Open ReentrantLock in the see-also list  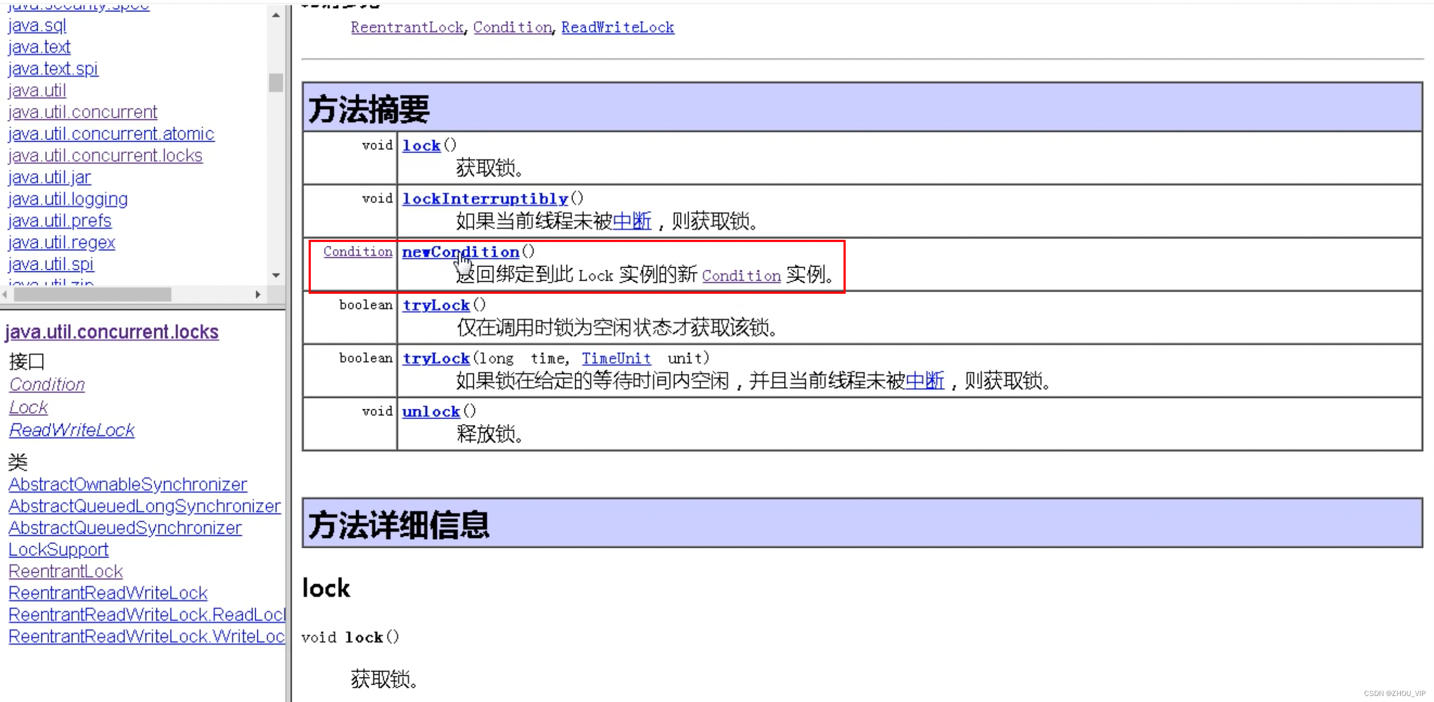(407, 27)
